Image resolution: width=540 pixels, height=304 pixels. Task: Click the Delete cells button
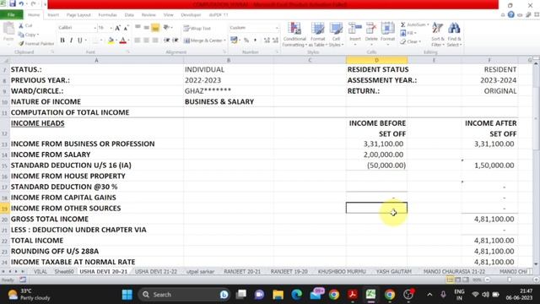click(371, 34)
